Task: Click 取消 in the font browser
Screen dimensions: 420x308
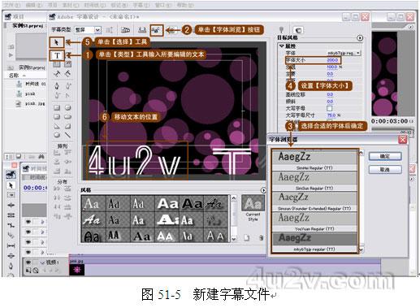Action: pos(385,170)
